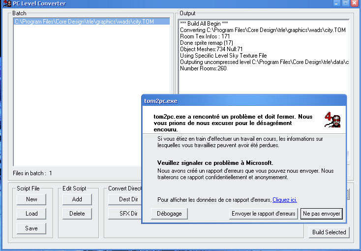Screen dimensions: 361x251
Task: Send report with Envoyer le rapport d'erreurs
Action: [x=264, y=214]
